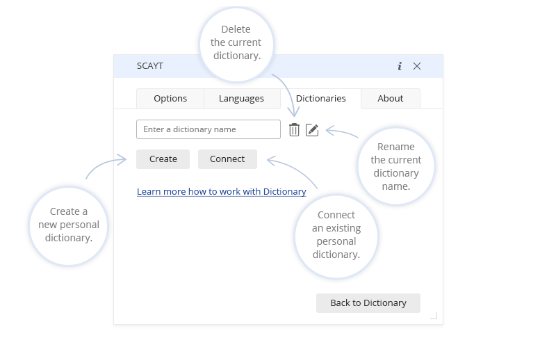556x347 pixels.
Task: Click the 'Connect an existing personal dictionary' callout
Action: [x=336, y=234]
